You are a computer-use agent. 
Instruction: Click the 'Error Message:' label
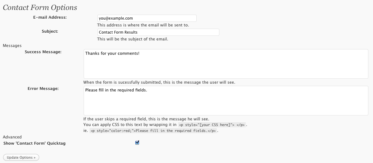click(43, 89)
